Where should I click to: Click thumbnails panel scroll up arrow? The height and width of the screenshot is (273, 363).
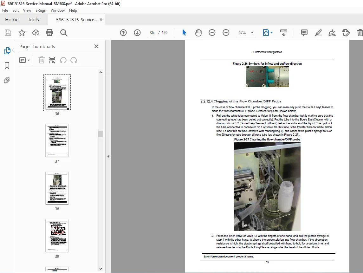(100, 72)
